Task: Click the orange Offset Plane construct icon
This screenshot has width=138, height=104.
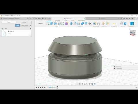Action: click(x=103, y=23)
